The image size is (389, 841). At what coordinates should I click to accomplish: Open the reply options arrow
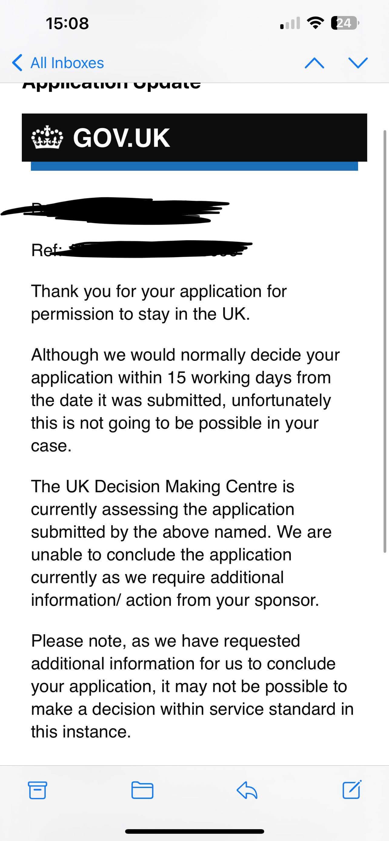point(247,790)
